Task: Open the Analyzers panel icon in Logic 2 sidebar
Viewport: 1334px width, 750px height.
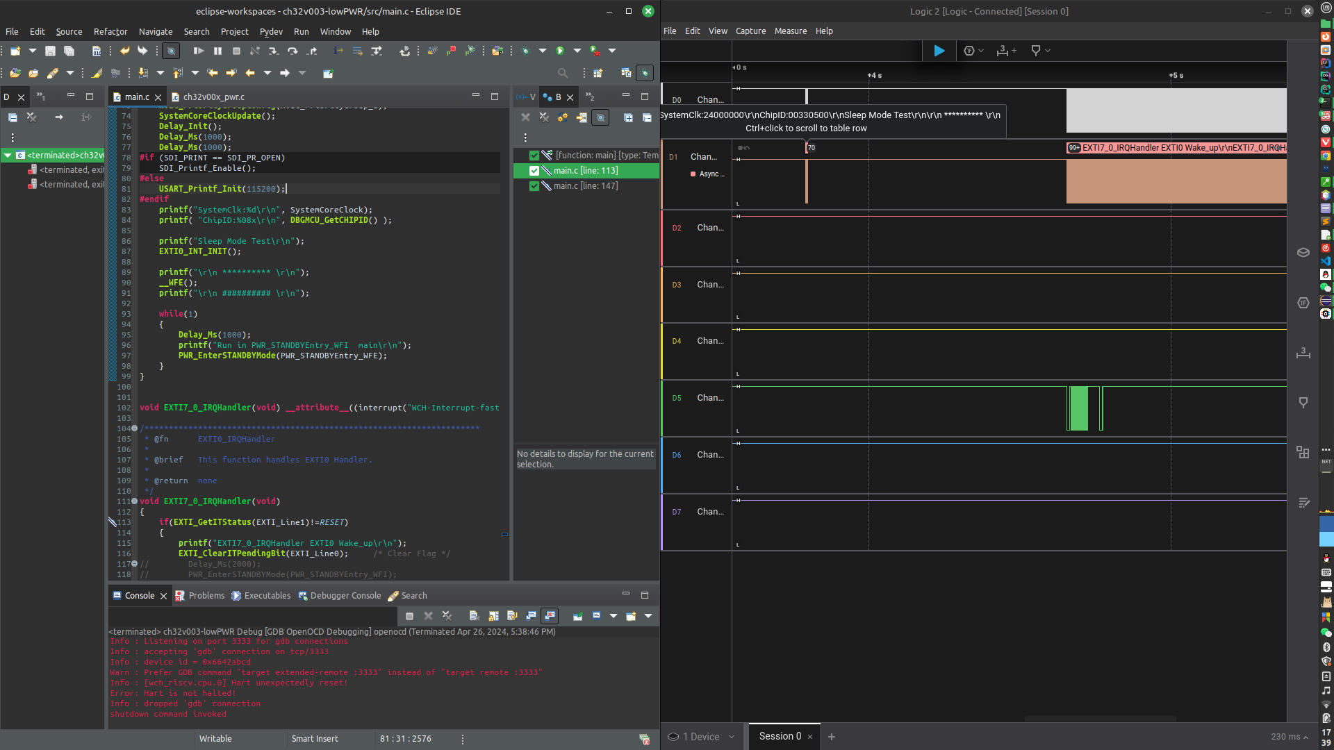Action: 1303,303
